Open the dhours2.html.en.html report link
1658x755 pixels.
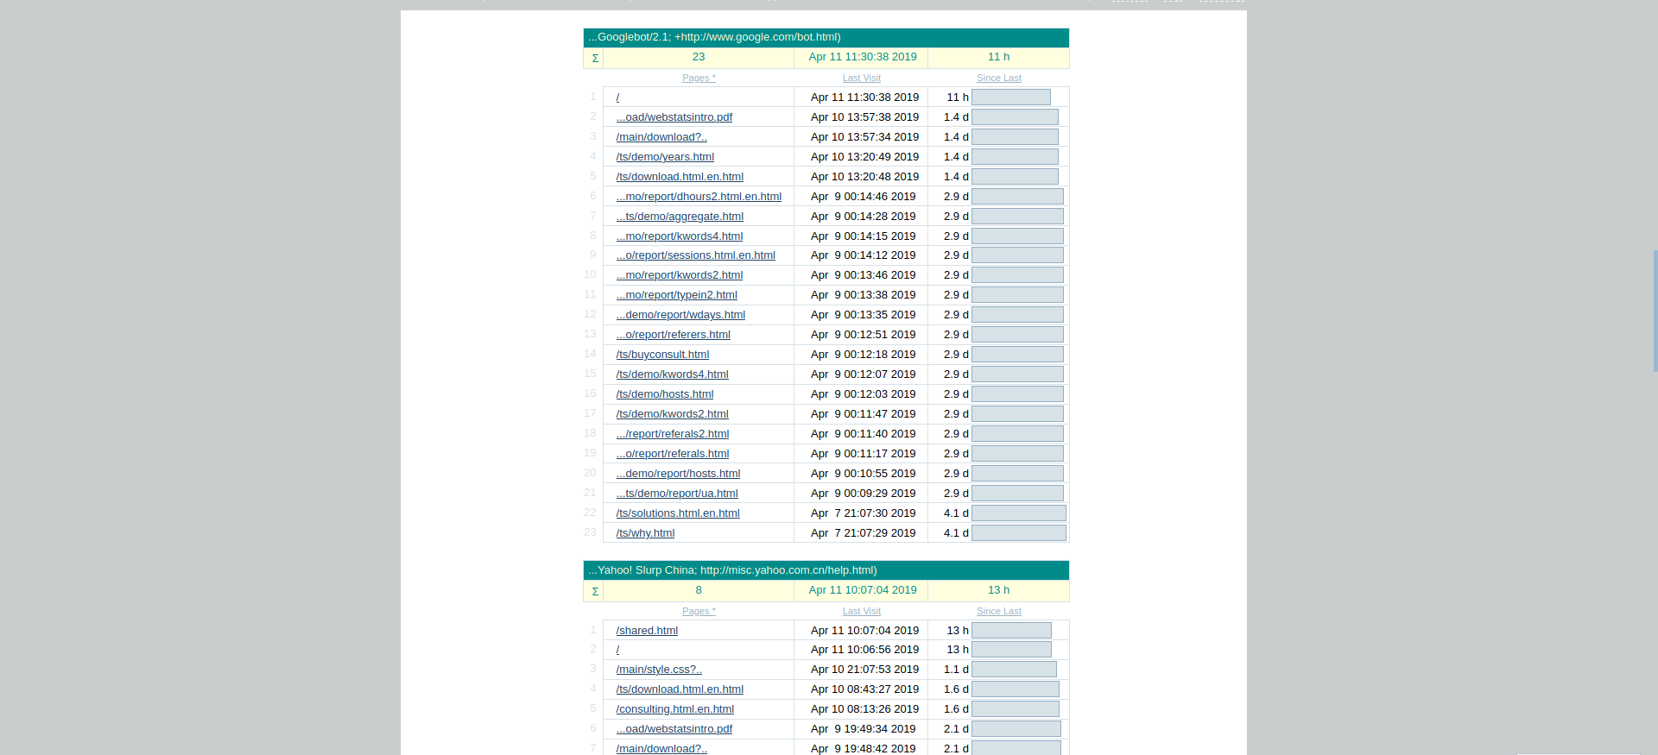tap(699, 197)
